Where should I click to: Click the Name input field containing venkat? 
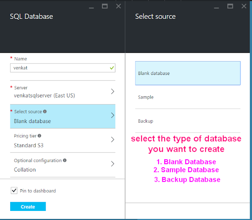(x=59, y=68)
